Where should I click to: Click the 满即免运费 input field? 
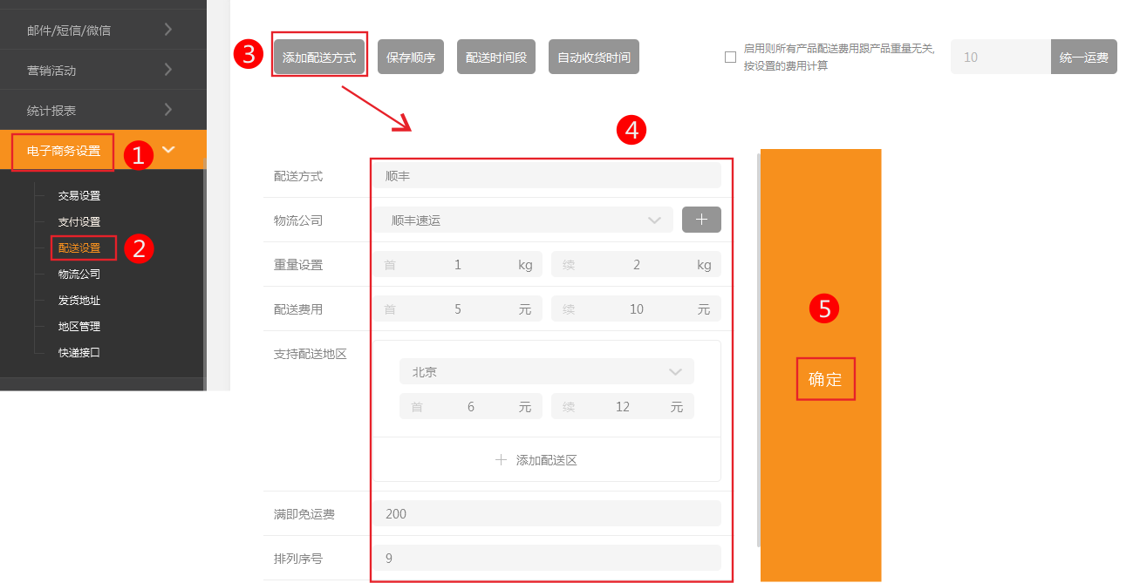[548, 514]
